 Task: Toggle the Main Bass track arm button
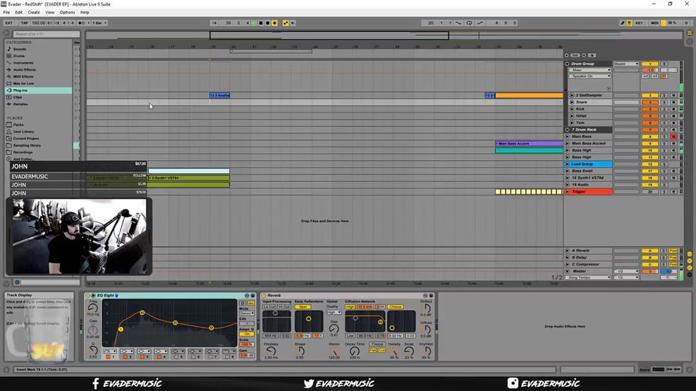pos(673,137)
